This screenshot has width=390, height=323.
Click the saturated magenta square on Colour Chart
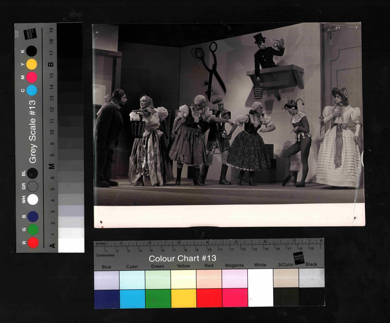point(235,298)
